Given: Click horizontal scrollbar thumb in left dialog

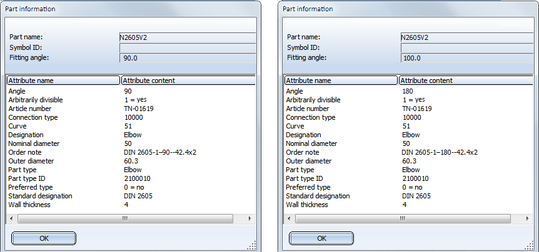Looking at the screenshot, I should (125, 219).
